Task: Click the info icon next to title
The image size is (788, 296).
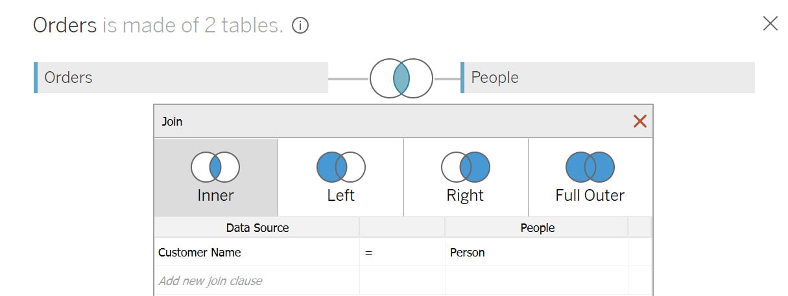Action: pyautogui.click(x=300, y=26)
